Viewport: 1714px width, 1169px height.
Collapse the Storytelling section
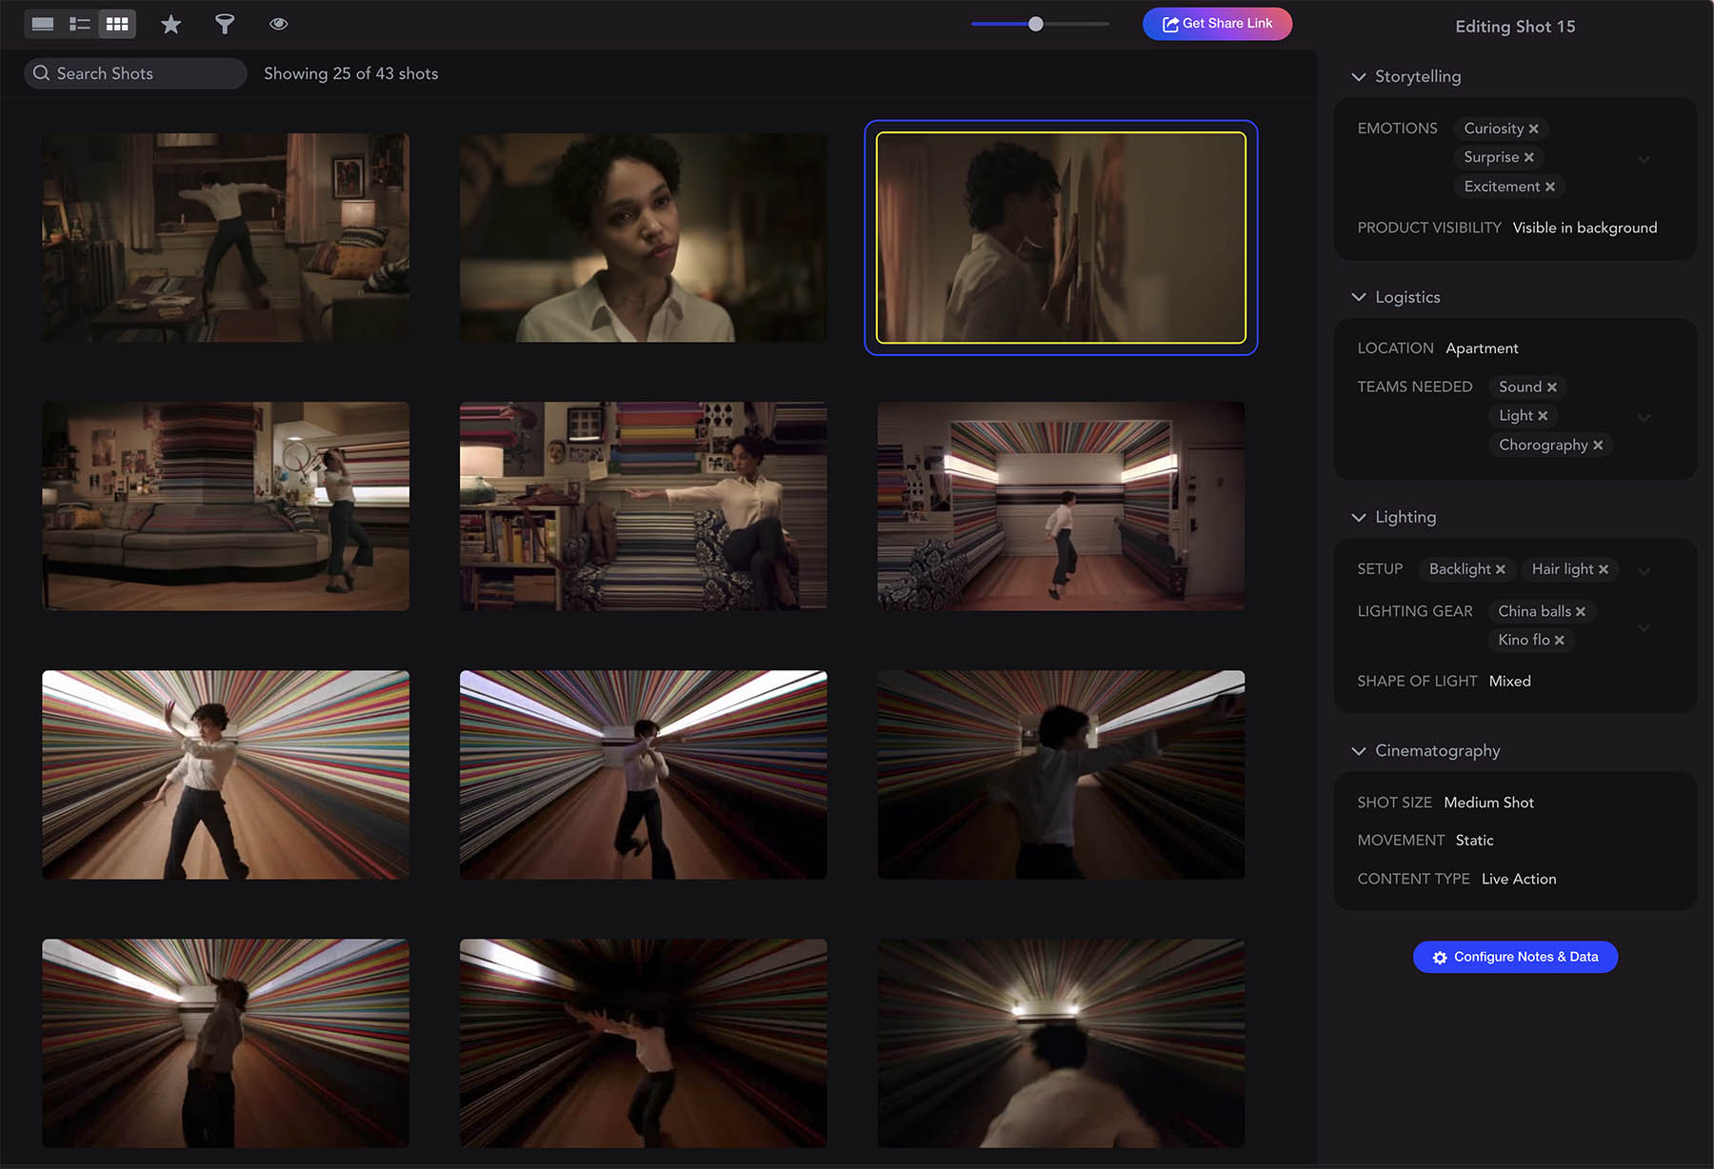1359,76
